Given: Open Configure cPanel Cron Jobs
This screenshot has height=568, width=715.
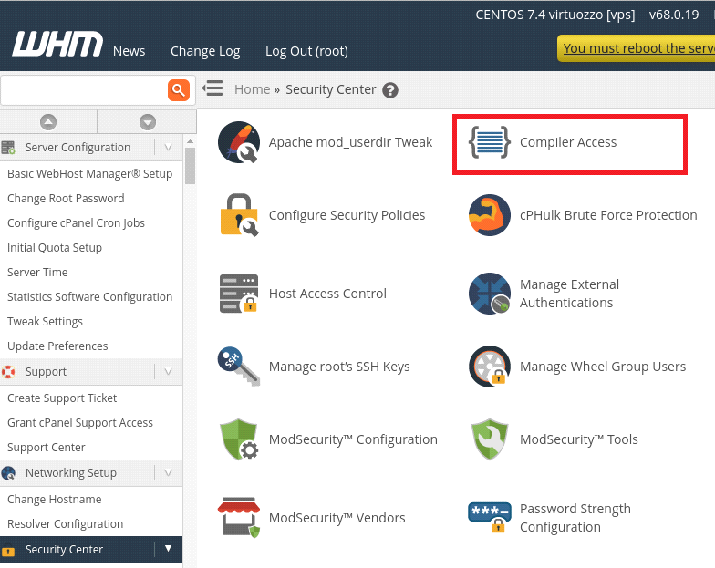Looking at the screenshot, I should (76, 222).
